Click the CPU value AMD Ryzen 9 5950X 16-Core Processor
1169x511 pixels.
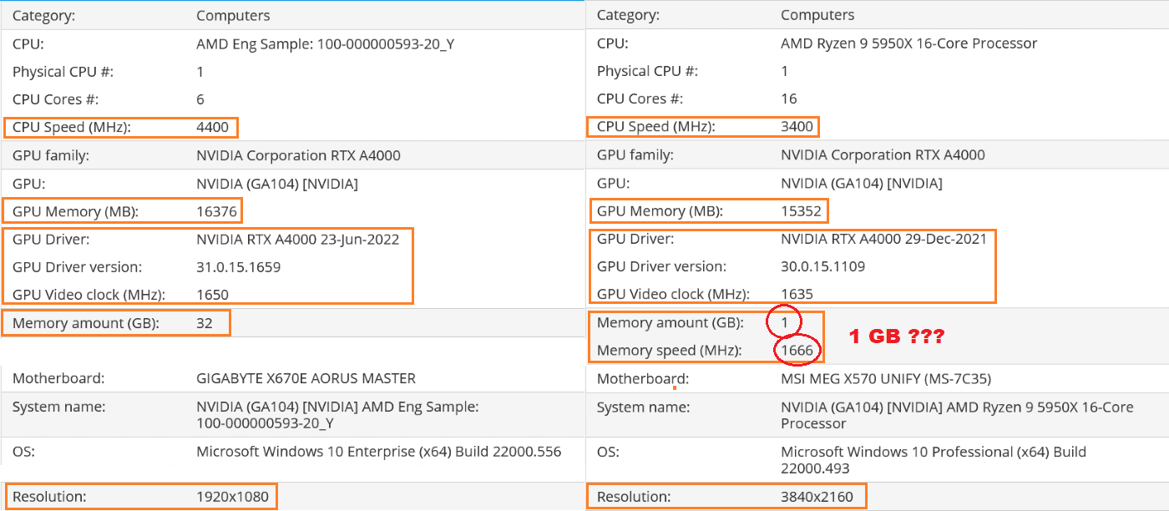click(x=909, y=43)
